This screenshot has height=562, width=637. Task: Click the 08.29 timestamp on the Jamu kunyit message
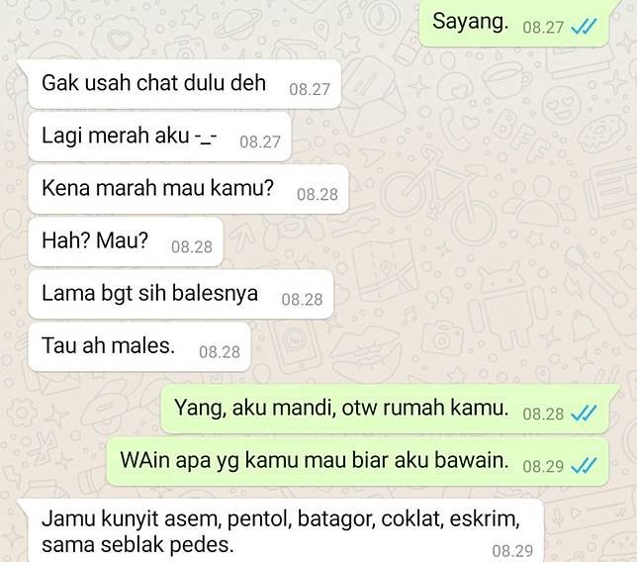click(x=512, y=551)
